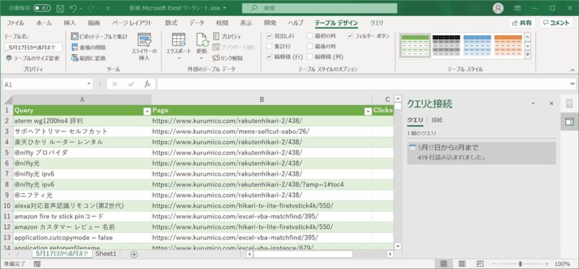Click the table icon in right side strip

click(x=570, y=121)
